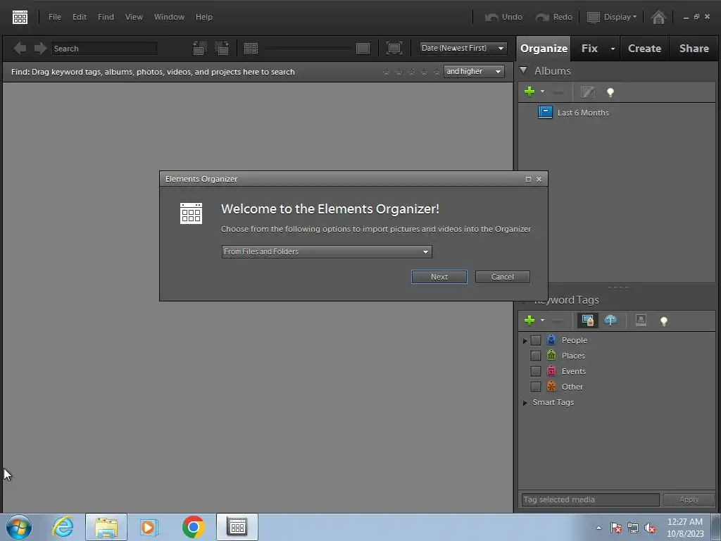Click the Media Analyzer icon in Keyword Tags
The width and height of the screenshot is (721, 541).
588,321
